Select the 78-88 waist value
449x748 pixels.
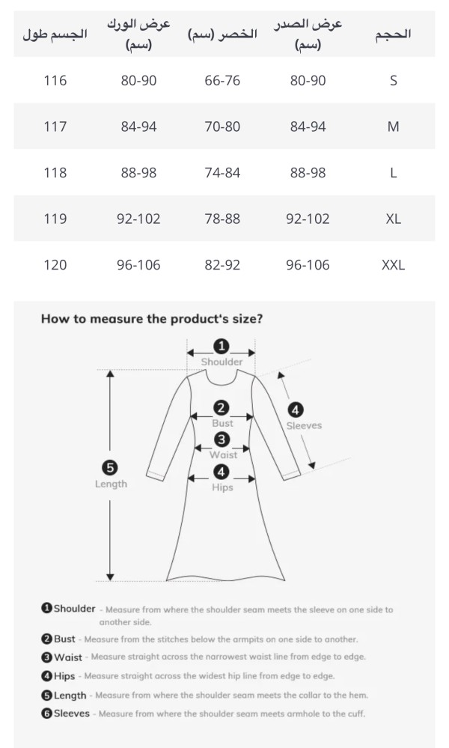[222, 219]
